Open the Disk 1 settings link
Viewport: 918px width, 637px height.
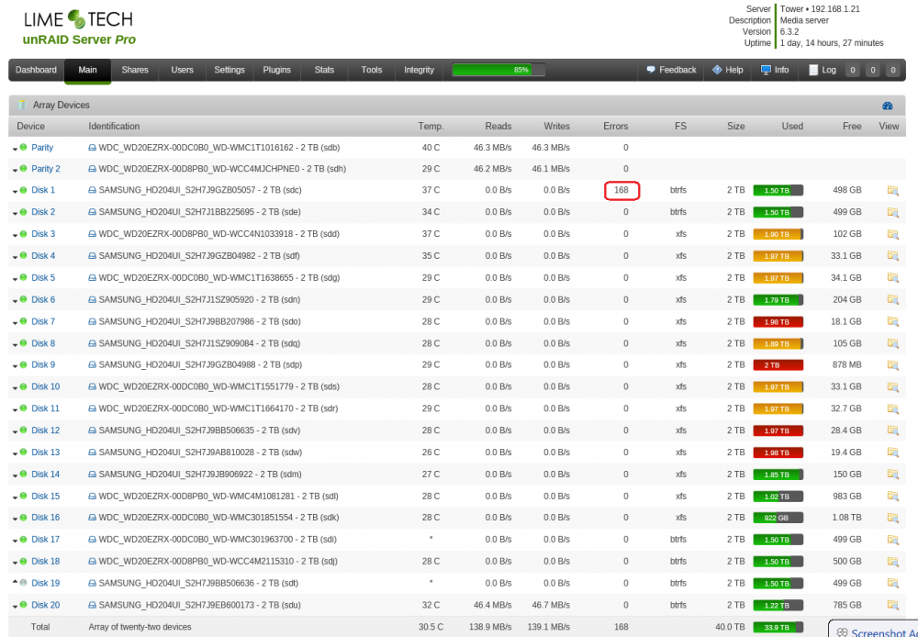[x=43, y=190]
